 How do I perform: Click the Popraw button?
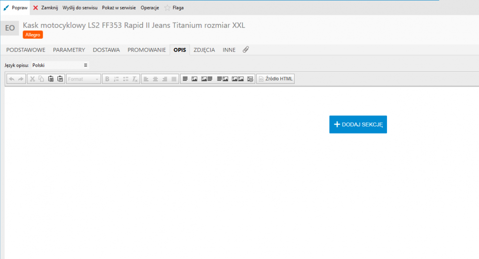16,8
